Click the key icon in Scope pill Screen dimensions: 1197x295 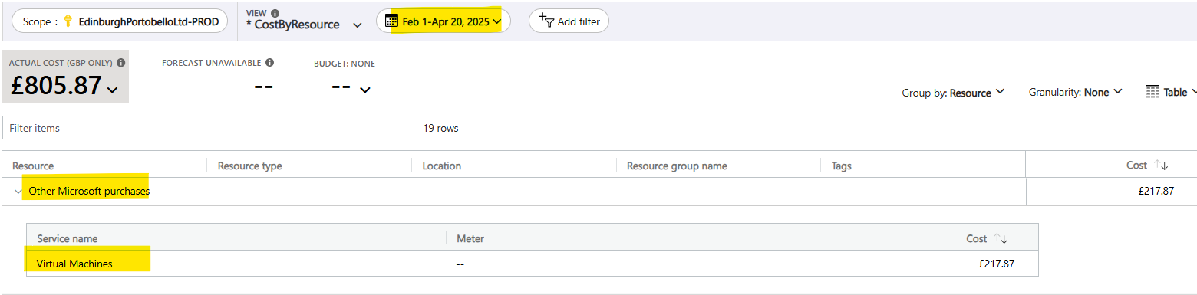pyautogui.click(x=68, y=21)
